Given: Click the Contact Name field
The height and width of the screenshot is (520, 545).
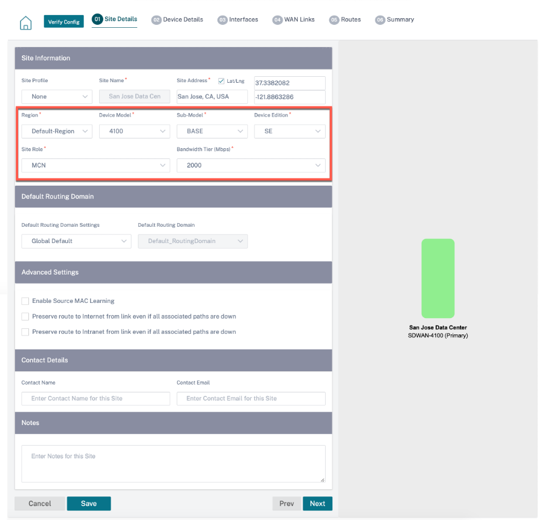Looking at the screenshot, I should point(95,398).
